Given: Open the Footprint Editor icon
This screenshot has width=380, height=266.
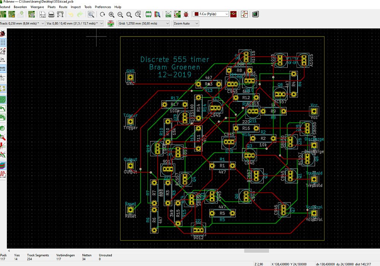Looking at the screenshot, I should [x=149, y=14].
